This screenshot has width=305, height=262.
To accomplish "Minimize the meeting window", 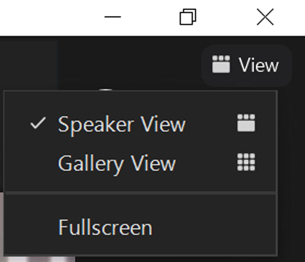I will (x=112, y=17).
